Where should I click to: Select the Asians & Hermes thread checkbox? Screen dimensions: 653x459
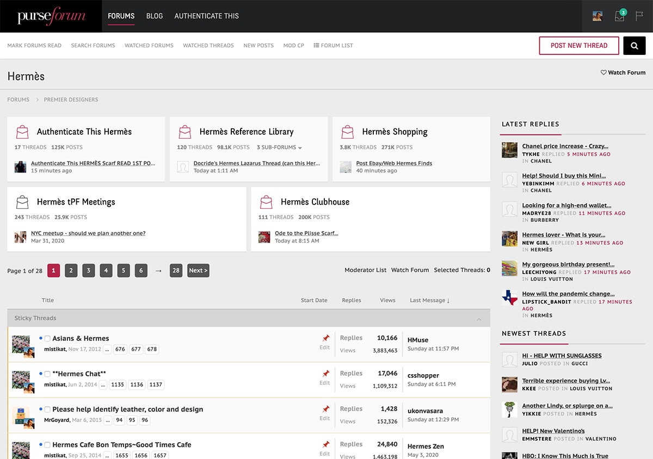pos(47,339)
